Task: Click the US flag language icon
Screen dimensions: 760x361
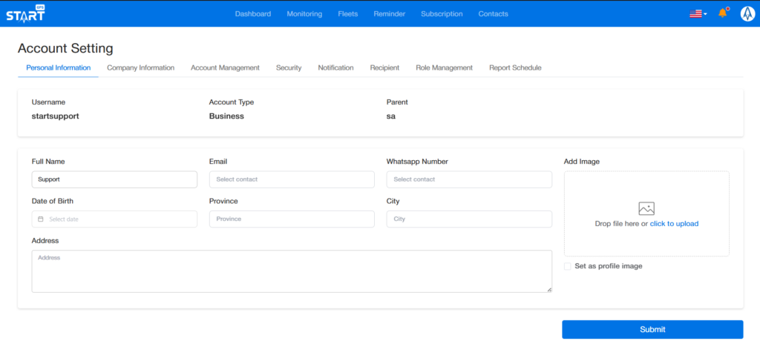Action: 695,13
